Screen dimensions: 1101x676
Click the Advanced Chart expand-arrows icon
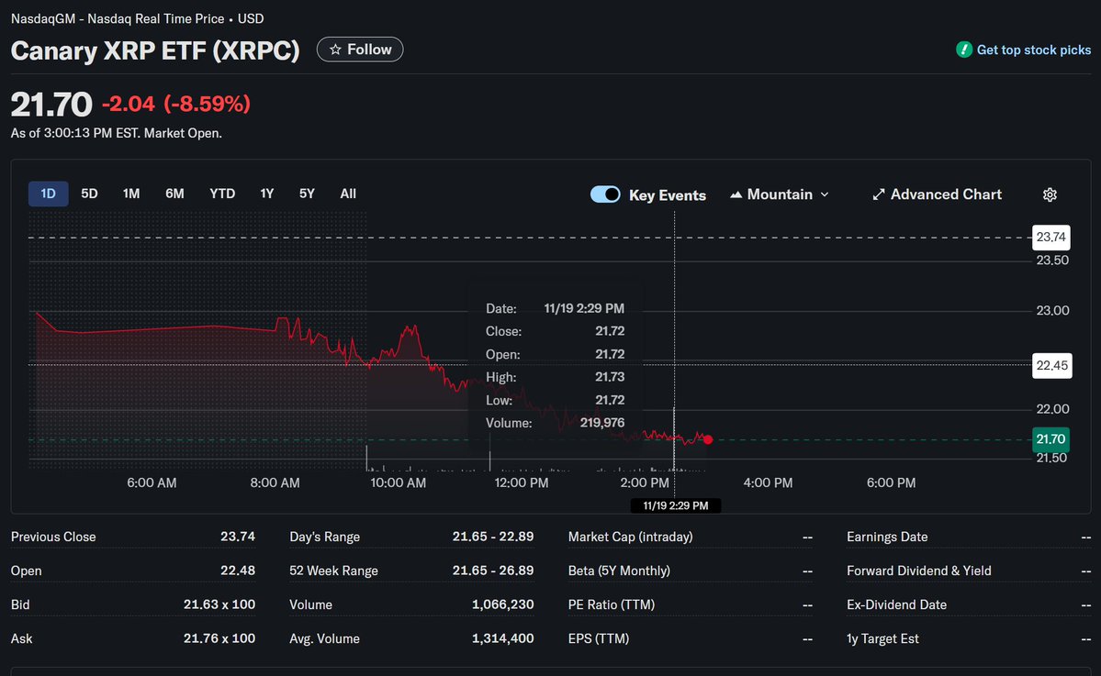[879, 194]
